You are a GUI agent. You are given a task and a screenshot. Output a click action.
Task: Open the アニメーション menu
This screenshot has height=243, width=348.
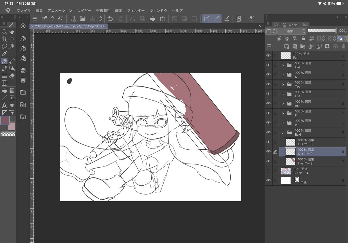pos(60,10)
